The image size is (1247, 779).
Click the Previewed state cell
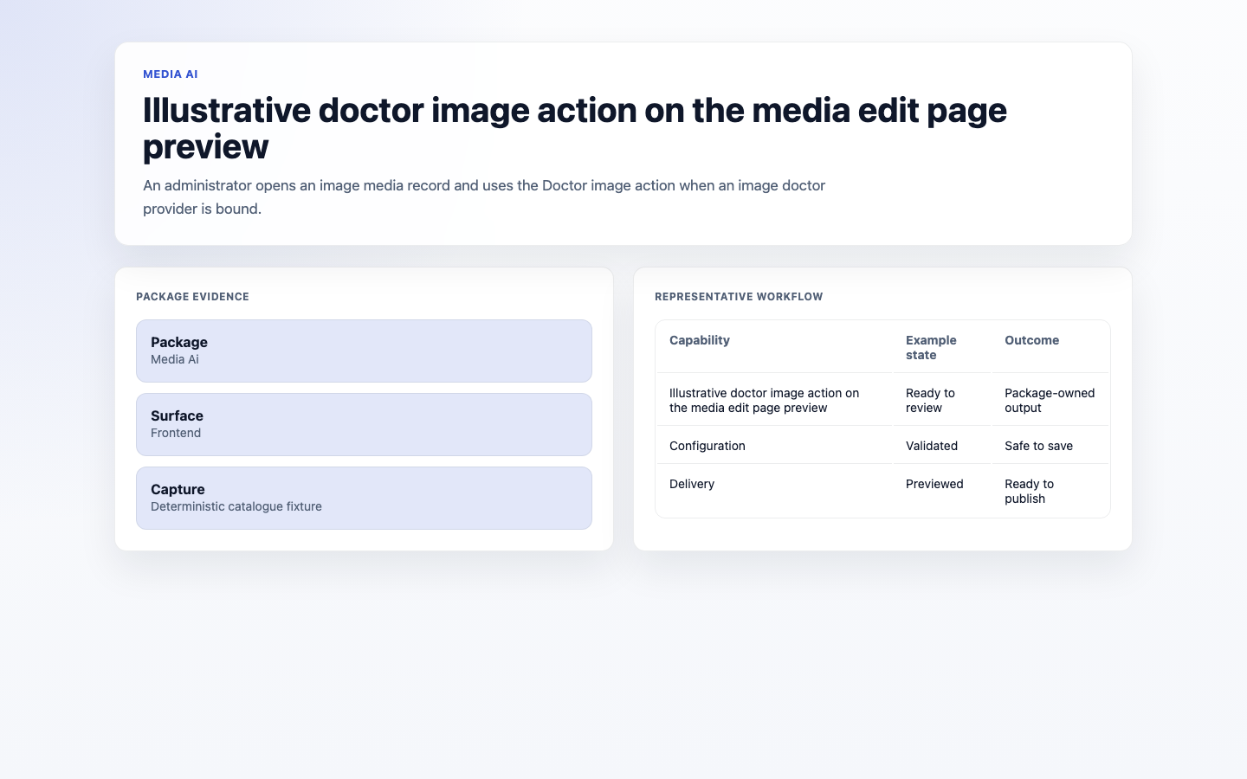[x=941, y=491]
